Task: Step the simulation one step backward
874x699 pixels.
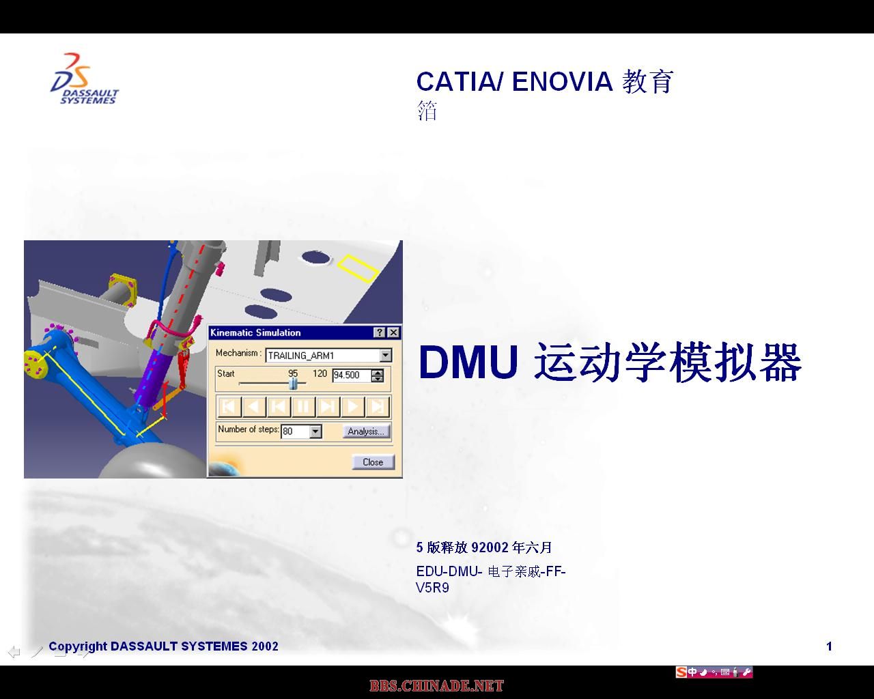Action: pyautogui.click(x=278, y=407)
